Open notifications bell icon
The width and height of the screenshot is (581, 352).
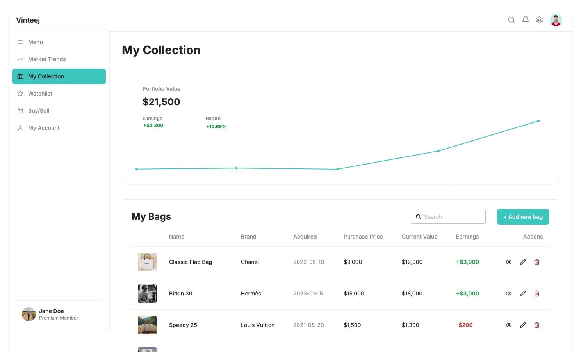click(x=526, y=20)
